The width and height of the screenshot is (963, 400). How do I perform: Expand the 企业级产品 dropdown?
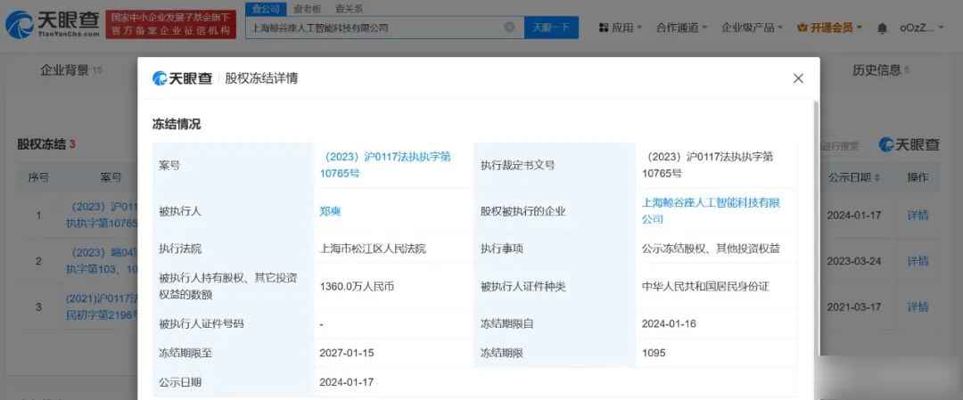tap(752, 28)
